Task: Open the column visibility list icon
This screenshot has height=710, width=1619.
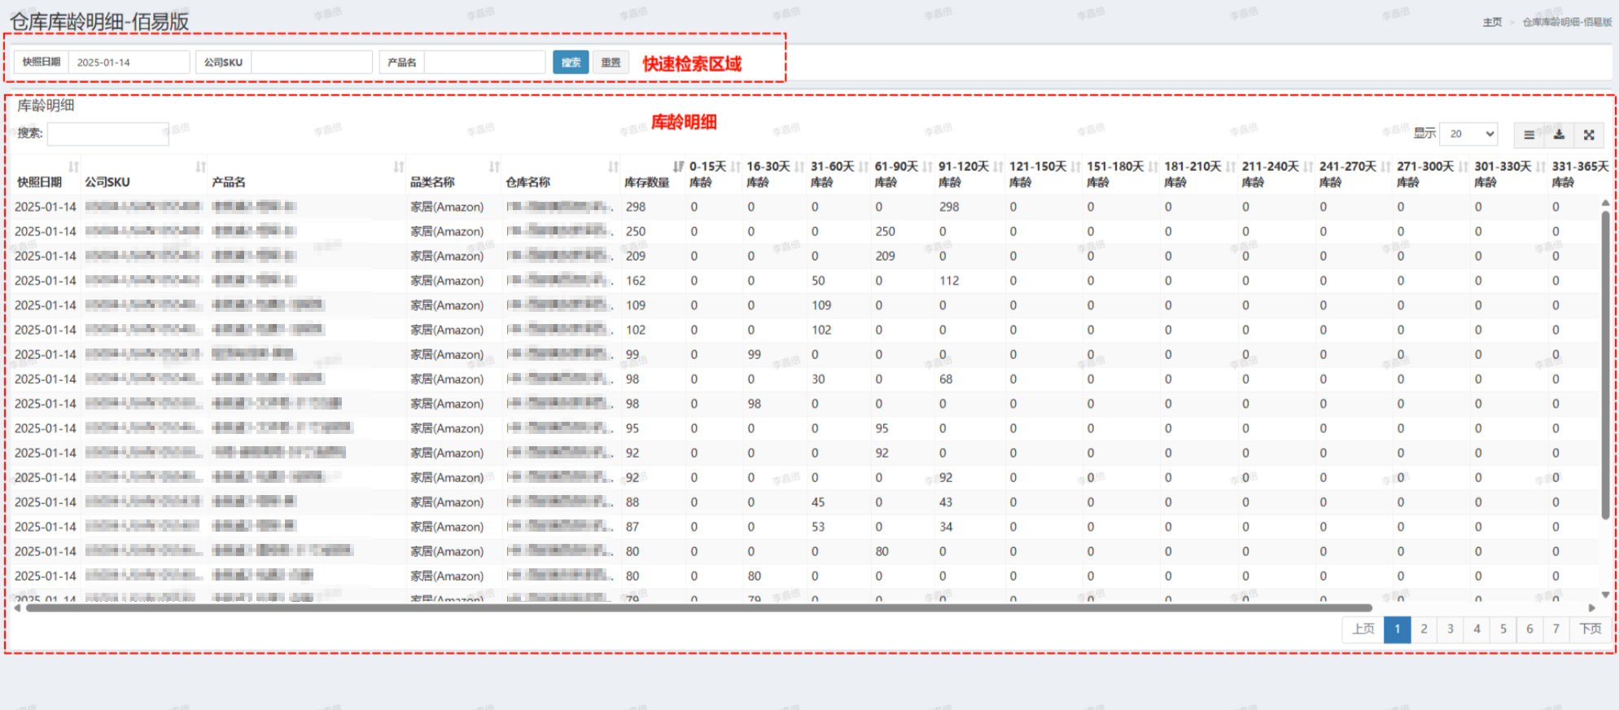Action: (1529, 134)
